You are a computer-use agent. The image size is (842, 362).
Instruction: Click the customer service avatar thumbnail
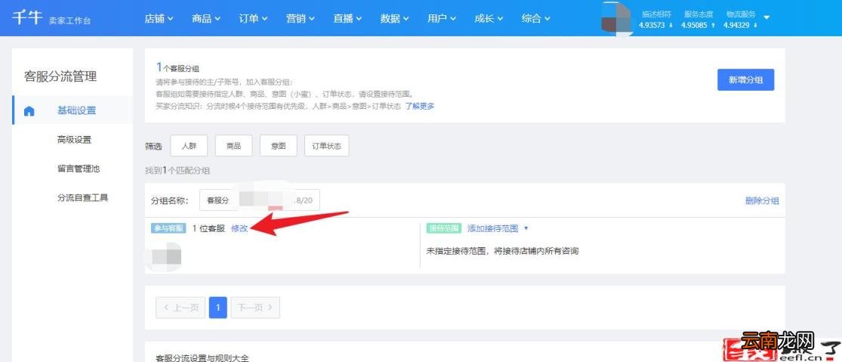point(166,256)
